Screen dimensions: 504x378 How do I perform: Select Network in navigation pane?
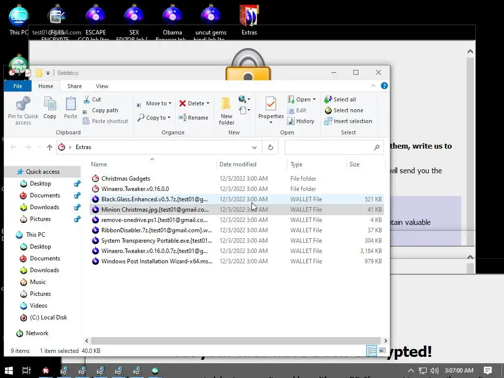coord(37,333)
